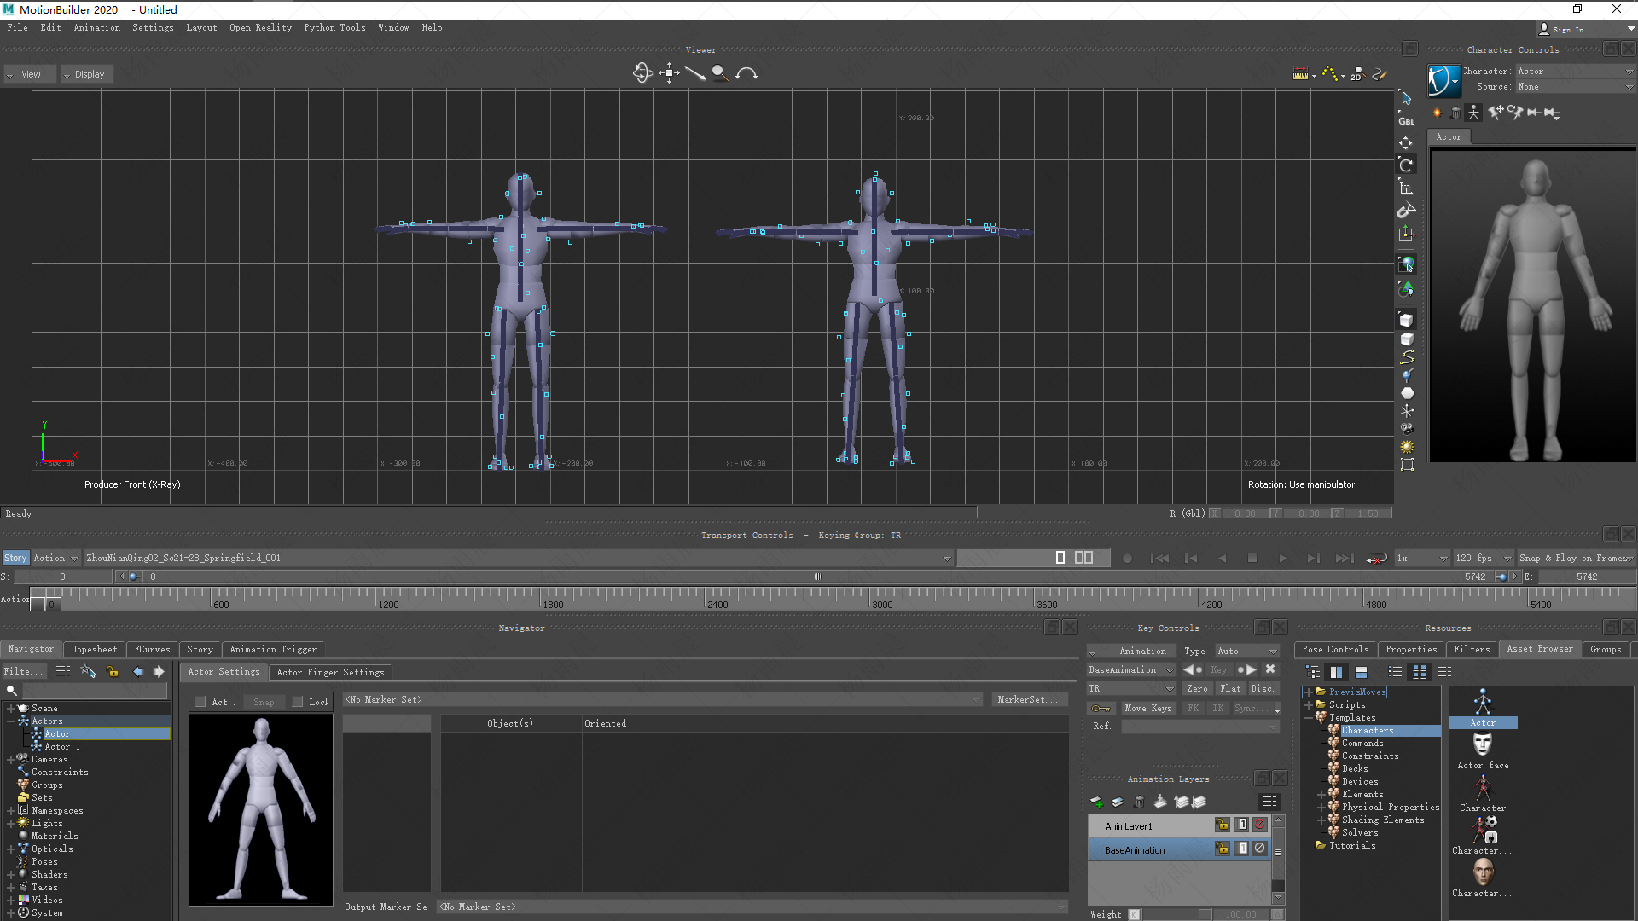This screenshot has height=921, width=1638.
Task: Click the Move Keys button
Action: pos(1147,709)
